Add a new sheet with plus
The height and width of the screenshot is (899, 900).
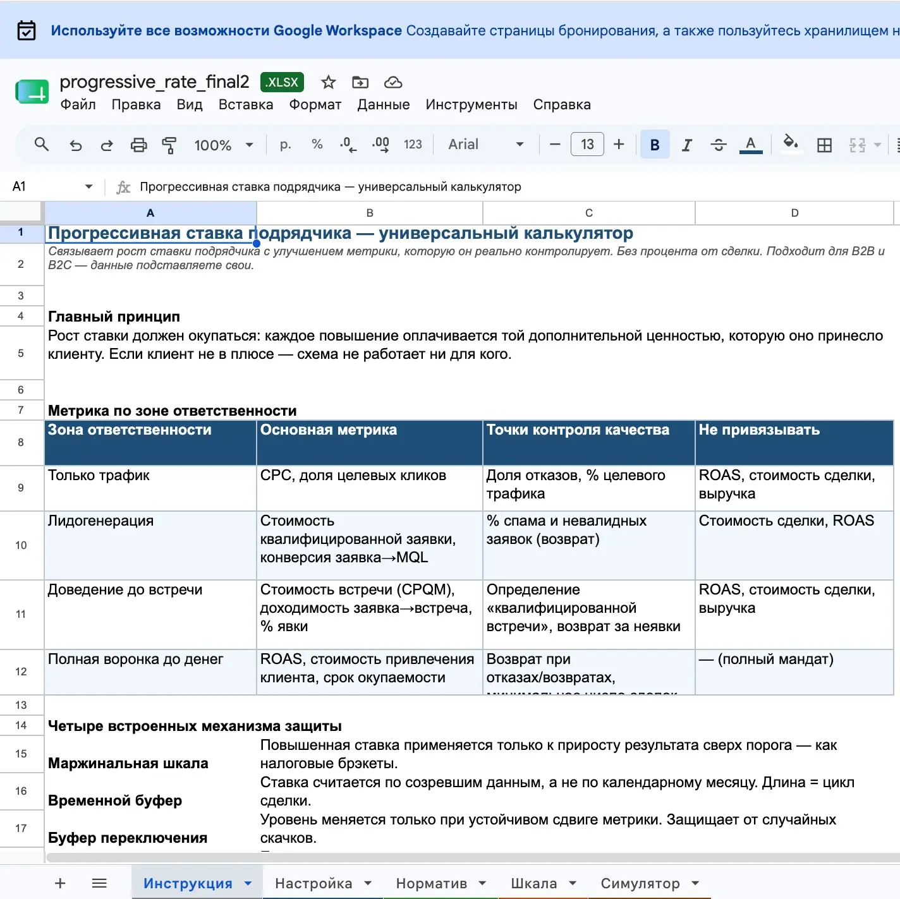tap(60, 883)
